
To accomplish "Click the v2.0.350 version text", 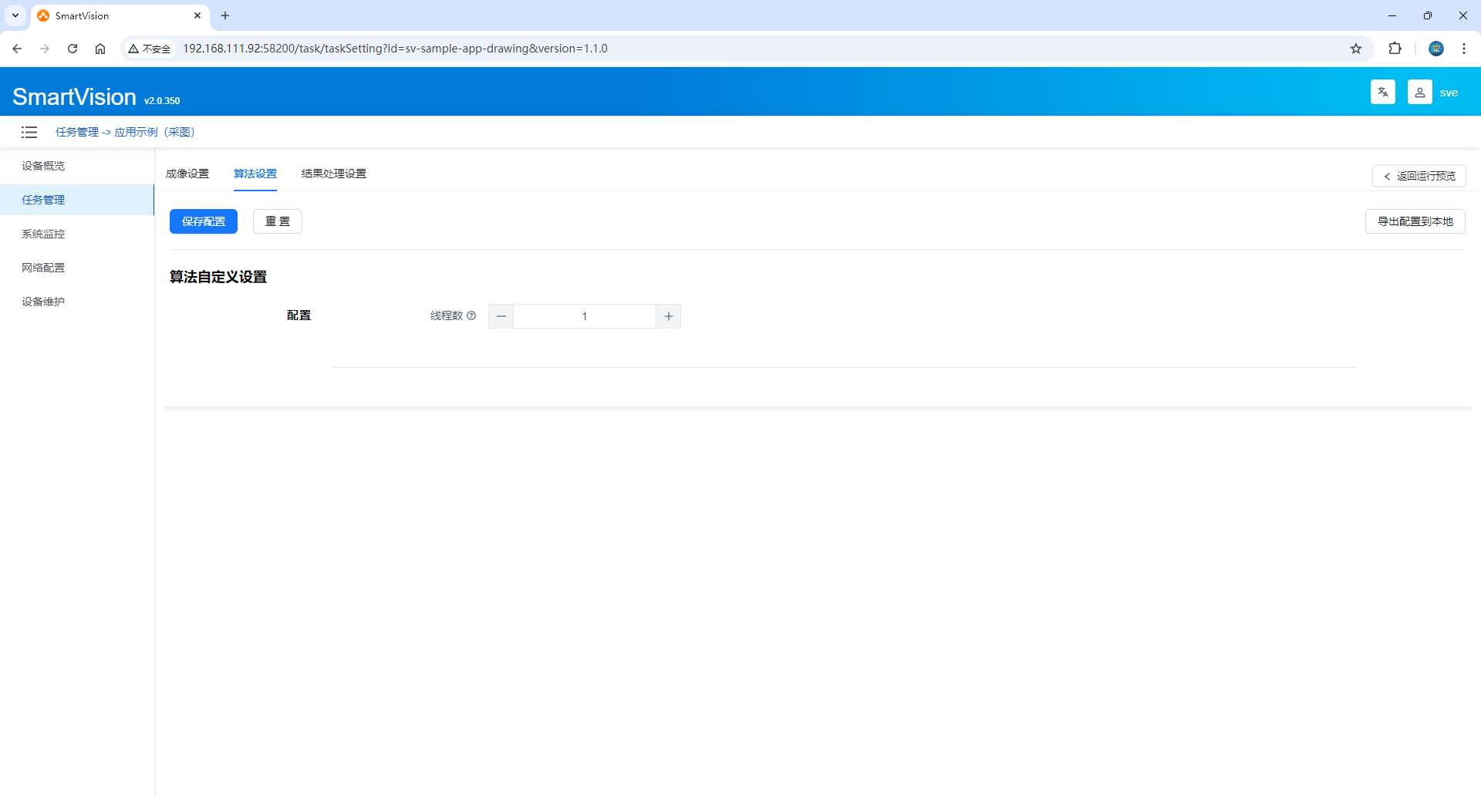I will tap(162, 101).
